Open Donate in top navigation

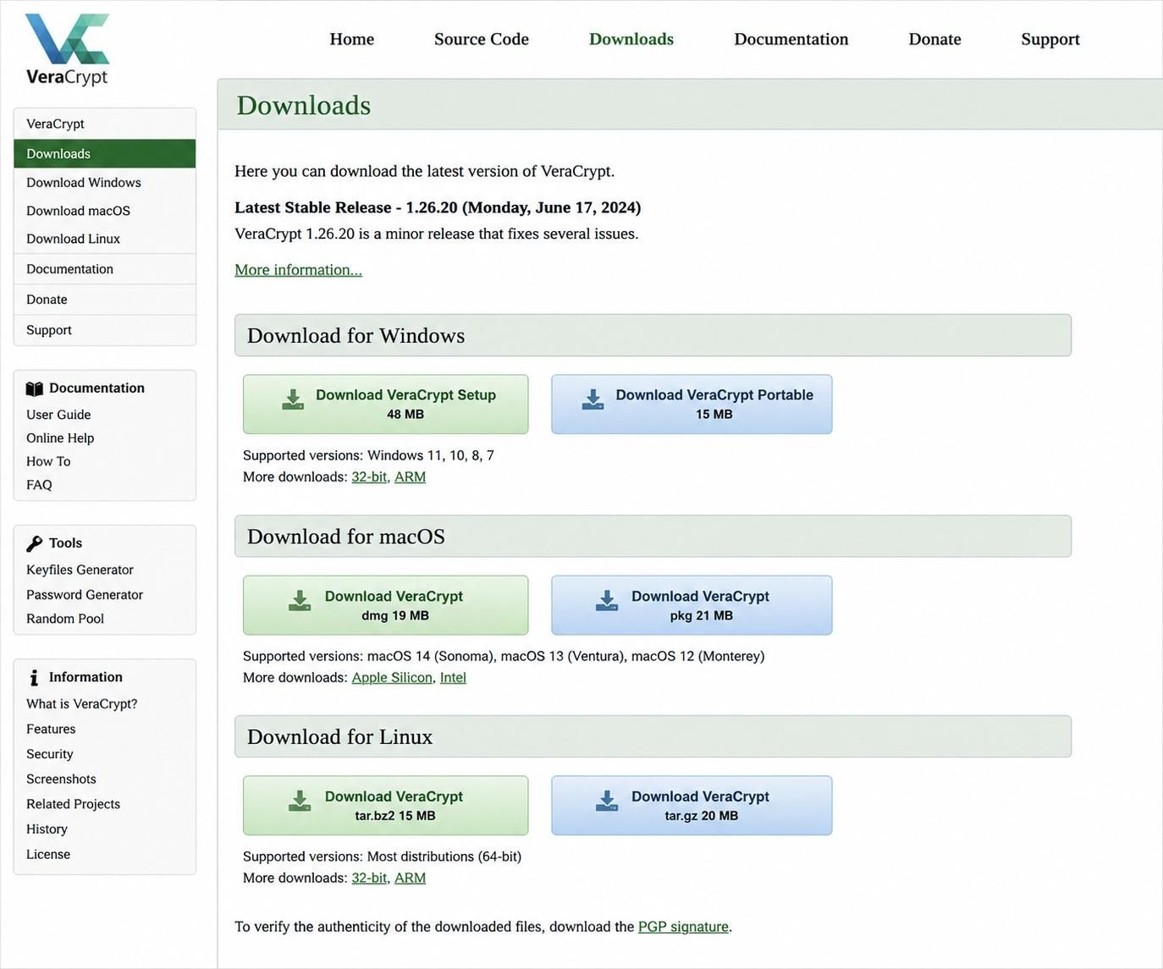[934, 39]
